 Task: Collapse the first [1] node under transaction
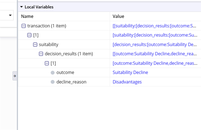click(29, 35)
